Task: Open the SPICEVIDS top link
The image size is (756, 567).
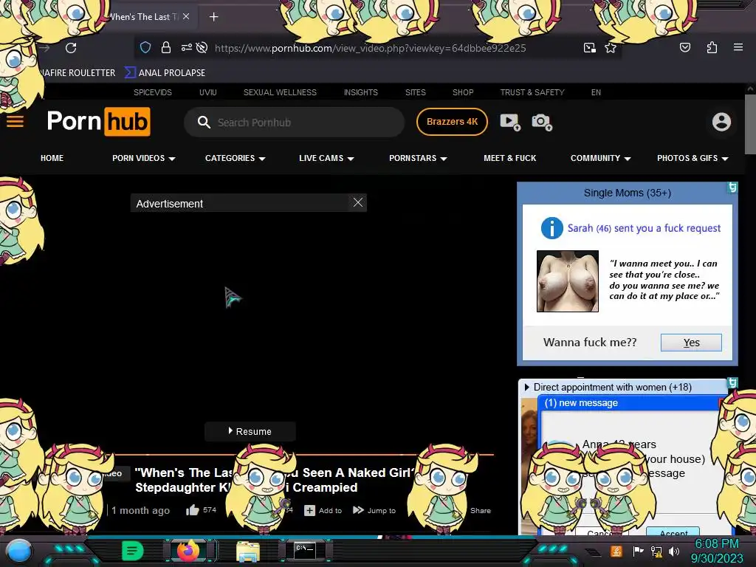Action: pos(152,92)
